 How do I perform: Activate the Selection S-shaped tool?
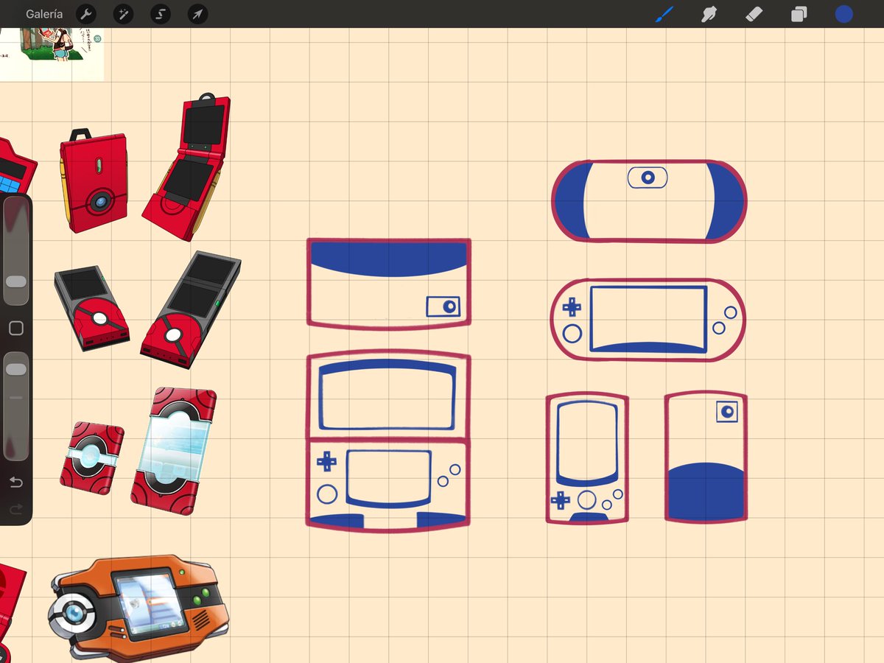click(160, 14)
